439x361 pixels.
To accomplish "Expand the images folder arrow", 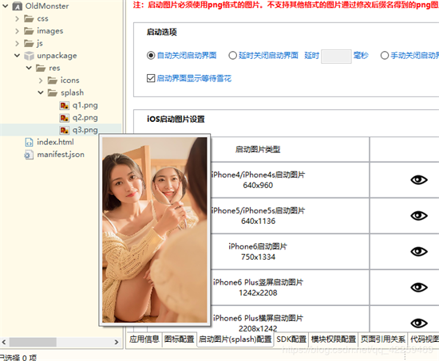I will 17,31.
